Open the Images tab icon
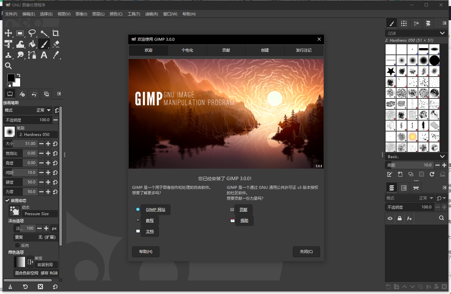451x294 pixels. coord(46,94)
